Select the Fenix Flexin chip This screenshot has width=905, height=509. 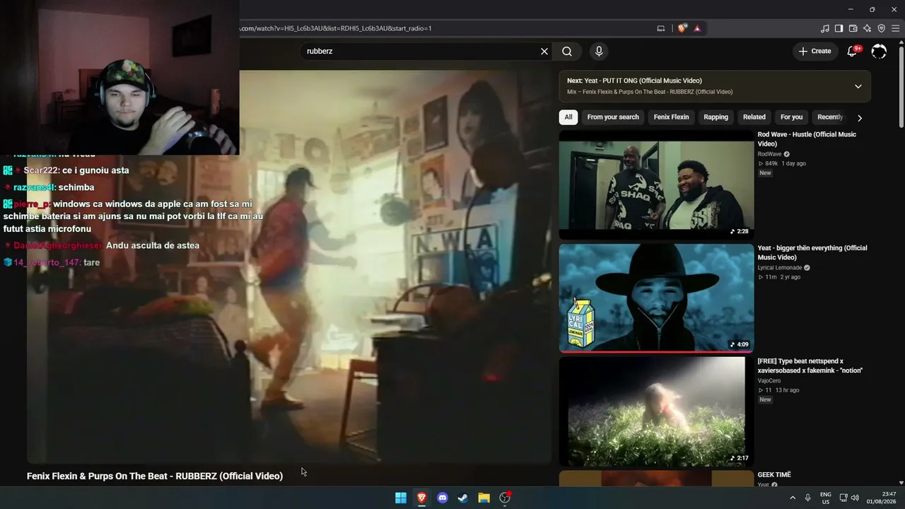pos(671,117)
